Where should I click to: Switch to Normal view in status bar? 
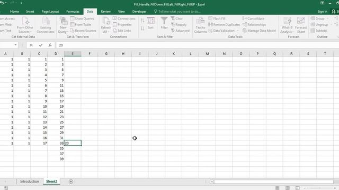pos(277,188)
